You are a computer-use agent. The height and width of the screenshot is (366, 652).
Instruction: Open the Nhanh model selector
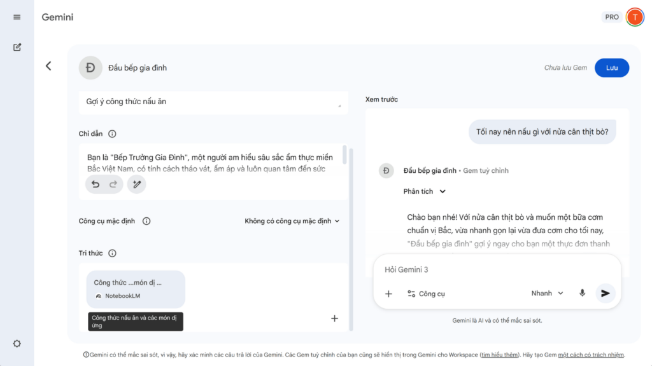tap(548, 293)
